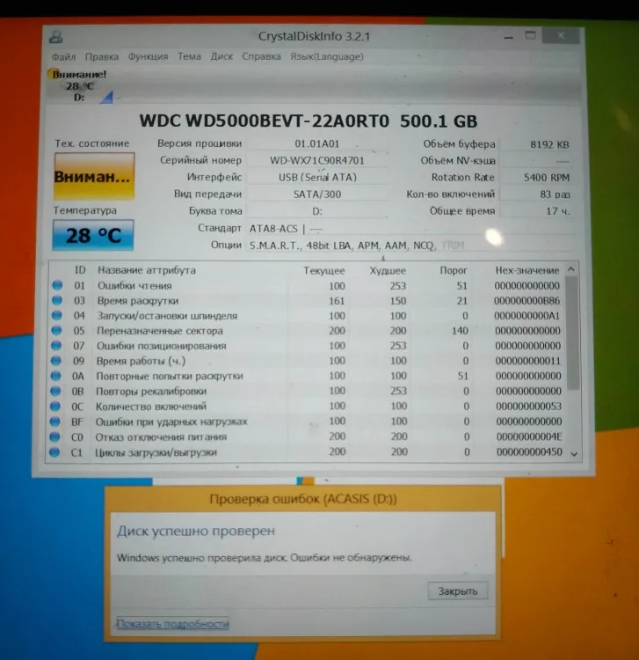Select the Повторные попытки раскрутки row

click(307, 376)
